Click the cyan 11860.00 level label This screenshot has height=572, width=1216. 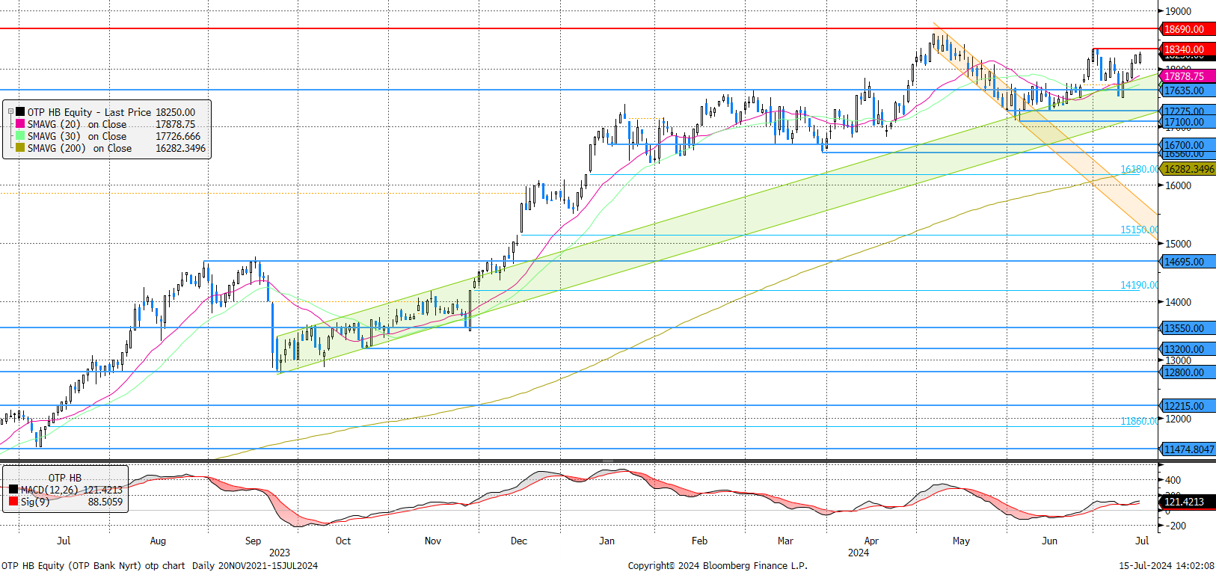tap(1139, 422)
